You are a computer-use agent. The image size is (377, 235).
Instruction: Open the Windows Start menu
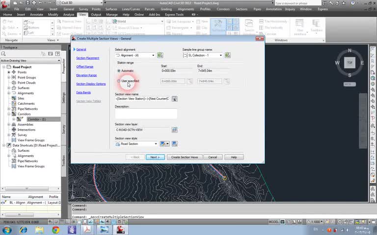click(6, 230)
